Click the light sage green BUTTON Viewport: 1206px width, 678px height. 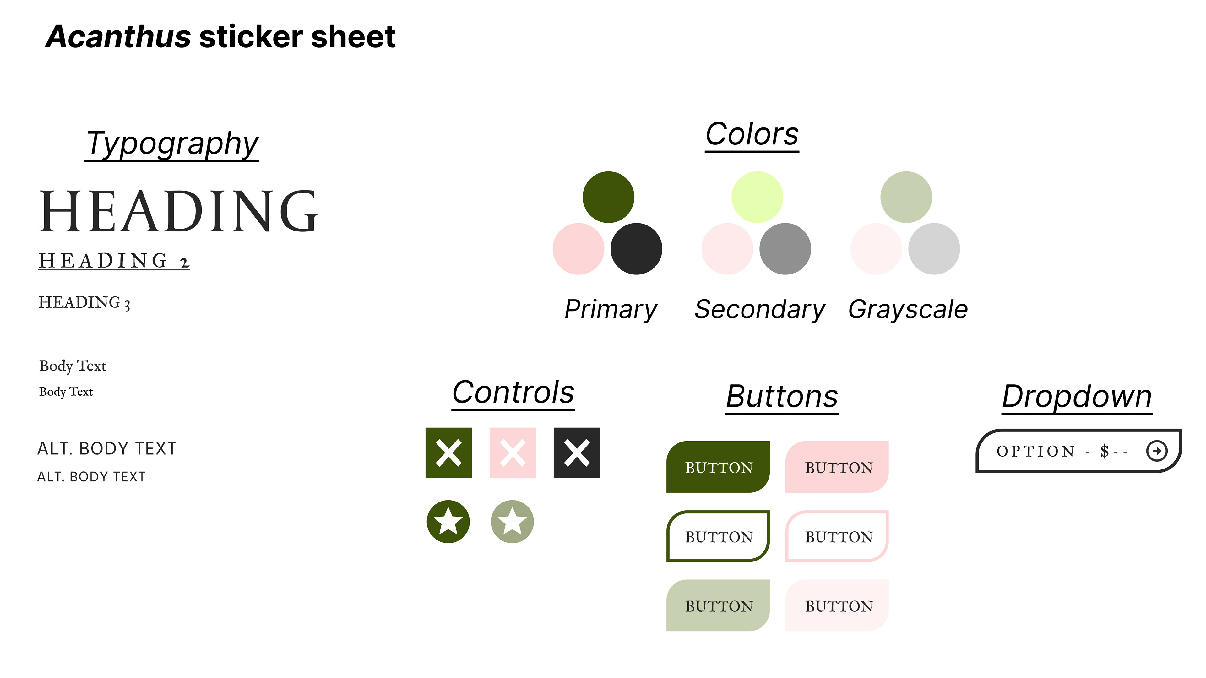point(718,605)
